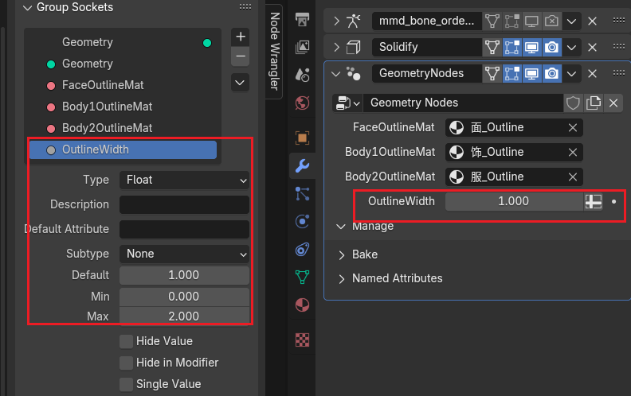This screenshot has width=631, height=396.
Task: Check the Hide in Modifier option
Action: tap(126, 363)
